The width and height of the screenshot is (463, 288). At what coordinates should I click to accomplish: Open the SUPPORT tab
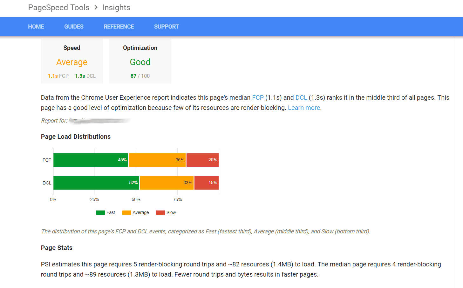(167, 27)
